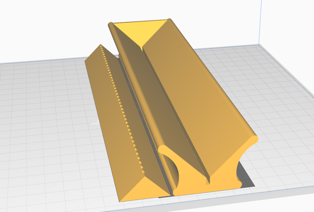Click the front triangular face of left model
Screen dimensions: 314x212
(144, 187)
